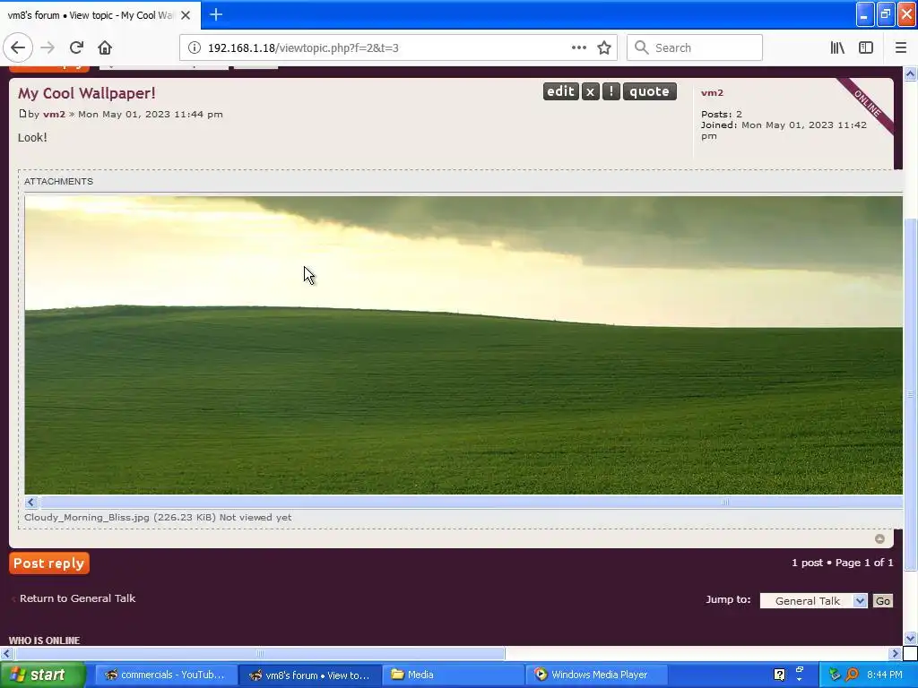Edit the My Cool Wallpaper post
This screenshot has height=688, width=918.
560,91
